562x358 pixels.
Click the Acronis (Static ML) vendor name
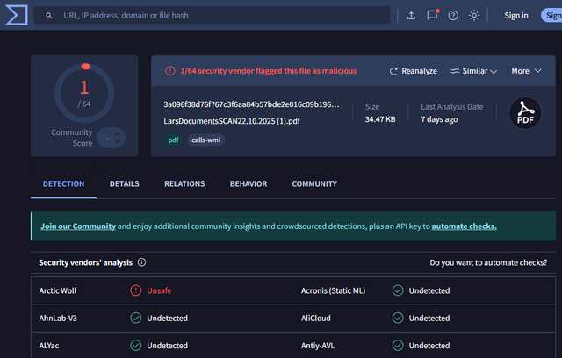coord(334,290)
